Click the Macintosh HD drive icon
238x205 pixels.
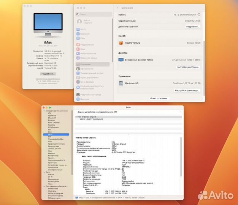pyautogui.click(x=121, y=83)
